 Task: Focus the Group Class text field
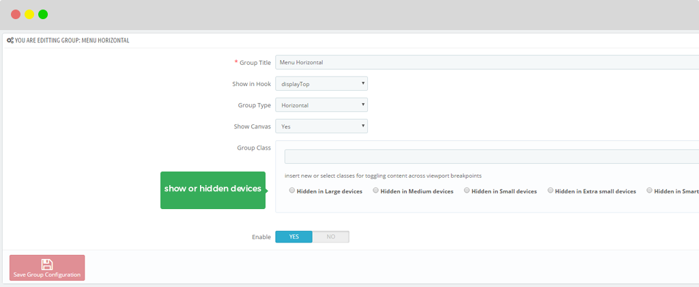click(x=491, y=156)
